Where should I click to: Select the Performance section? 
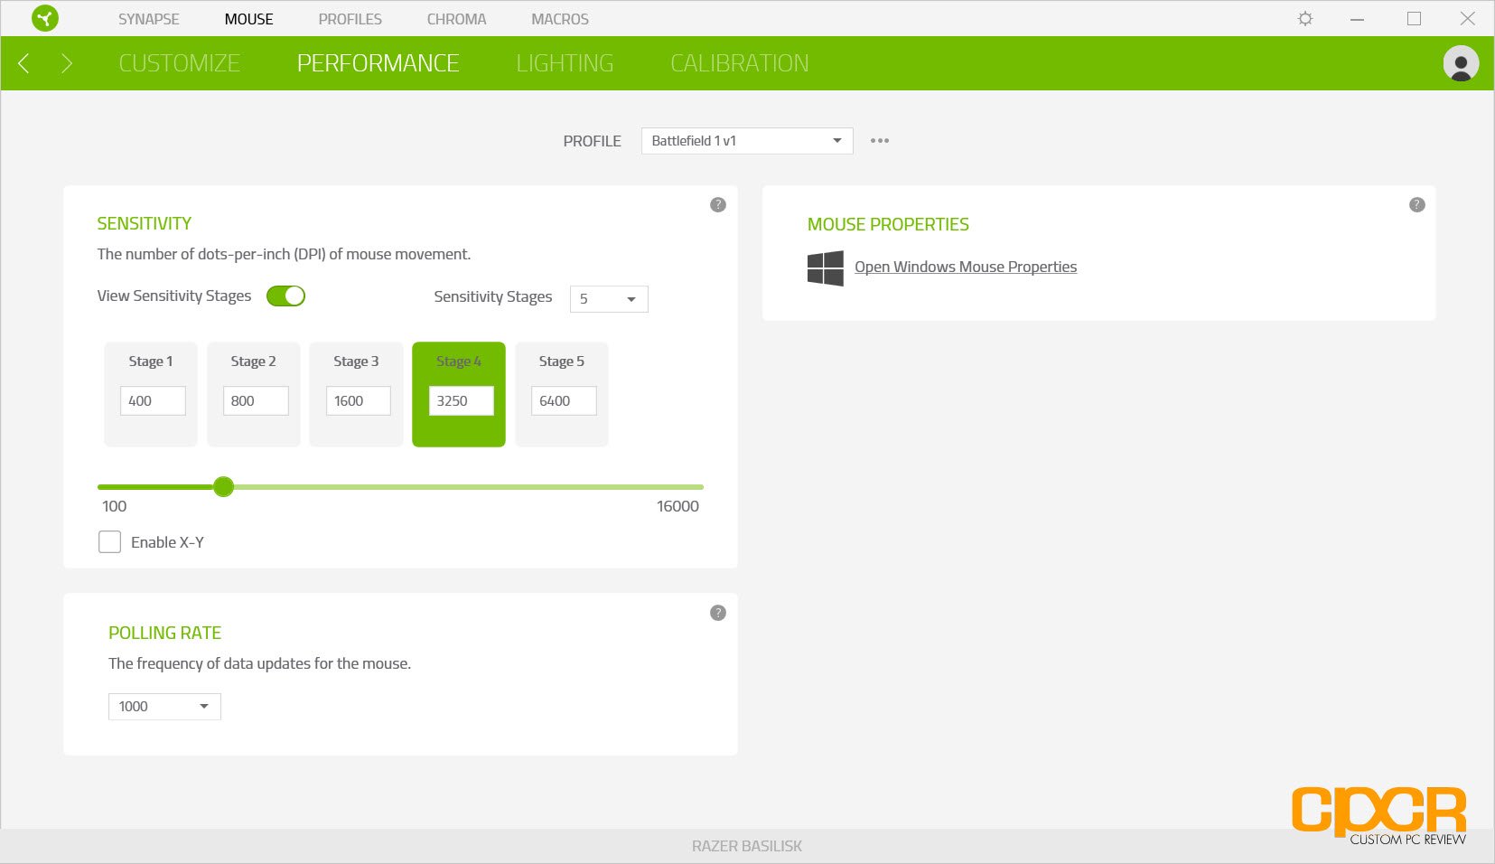[x=378, y=63]
